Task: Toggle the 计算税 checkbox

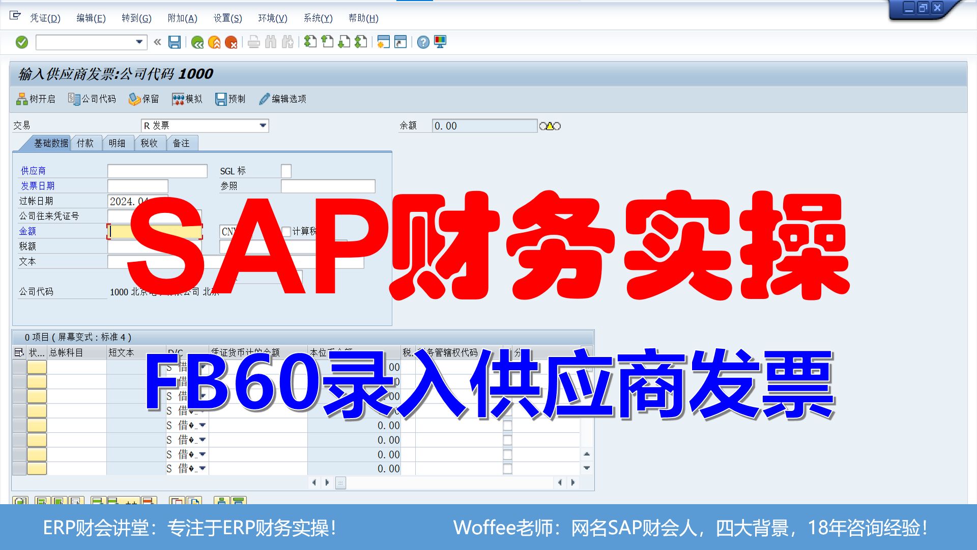Action: coord(286,231)
